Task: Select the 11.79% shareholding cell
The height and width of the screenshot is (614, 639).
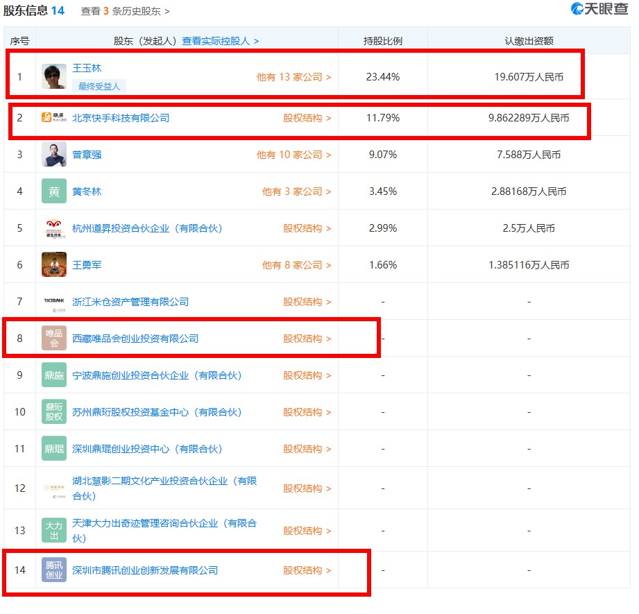Action: [383, 118]
